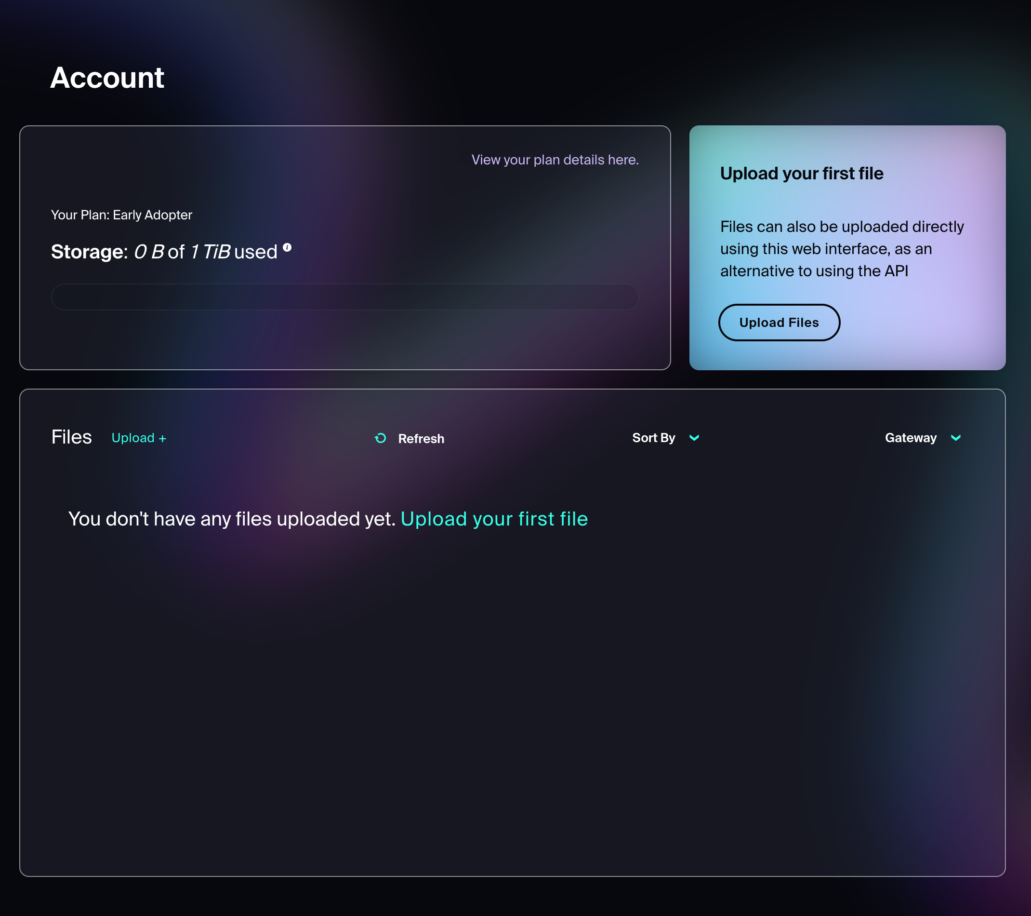This screenshot has height=916, width=1031.
Task: Click the circular refresh arrow icon
Action: [x=381, y=438]
